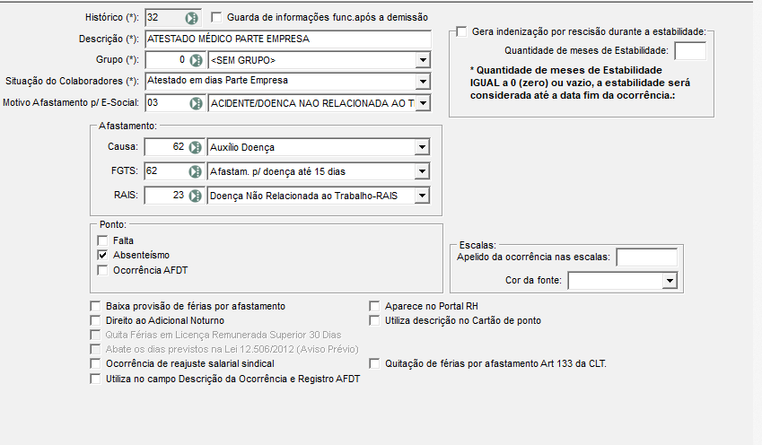
Task: Open lookup icon for RAIS field
Action: 195,196
